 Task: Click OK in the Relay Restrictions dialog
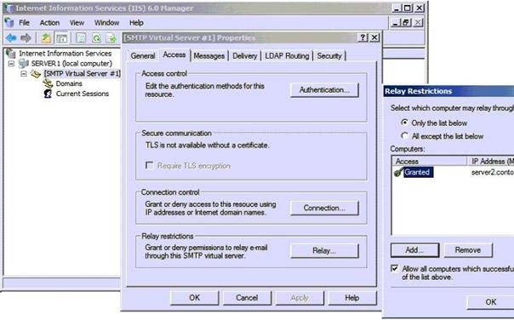(x=490, y=301)
